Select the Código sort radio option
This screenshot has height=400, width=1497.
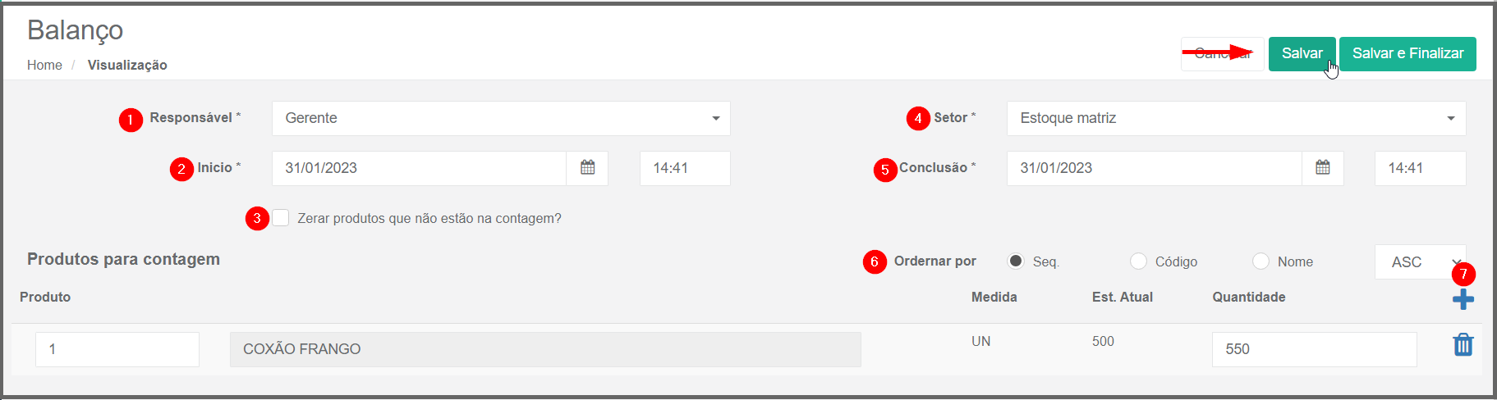pyautogui.click(x=1138, y=261)
